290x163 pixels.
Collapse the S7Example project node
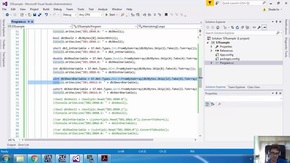click(x=208, y=43)
